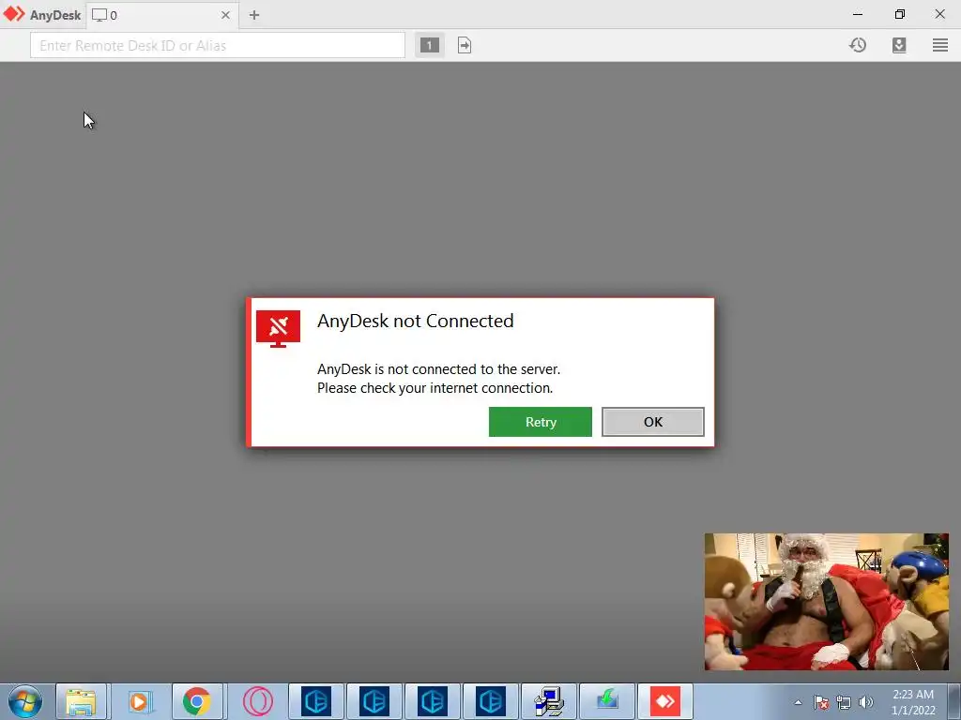Viewport: 961px width, 720px height.
Task: Click Retry in the AnyDesk not Connected dialog
Action: 540,422
